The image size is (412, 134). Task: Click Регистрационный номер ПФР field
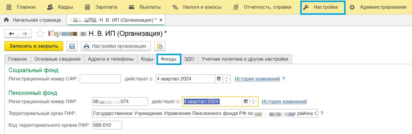click(x=120, y=102)
